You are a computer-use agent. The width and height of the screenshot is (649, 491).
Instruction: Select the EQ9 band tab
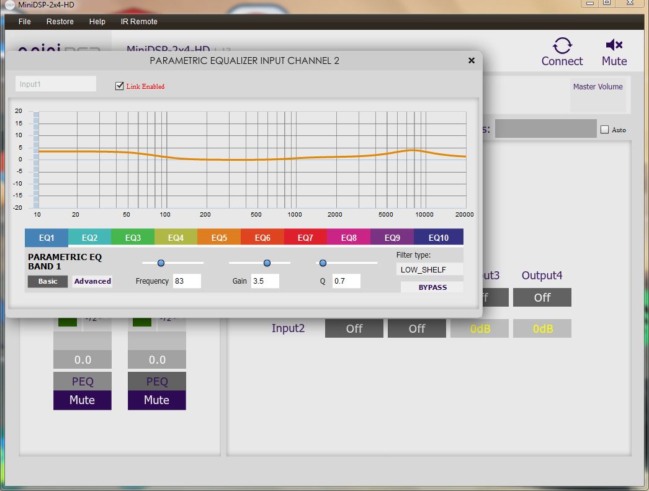(x=392, y=238)
